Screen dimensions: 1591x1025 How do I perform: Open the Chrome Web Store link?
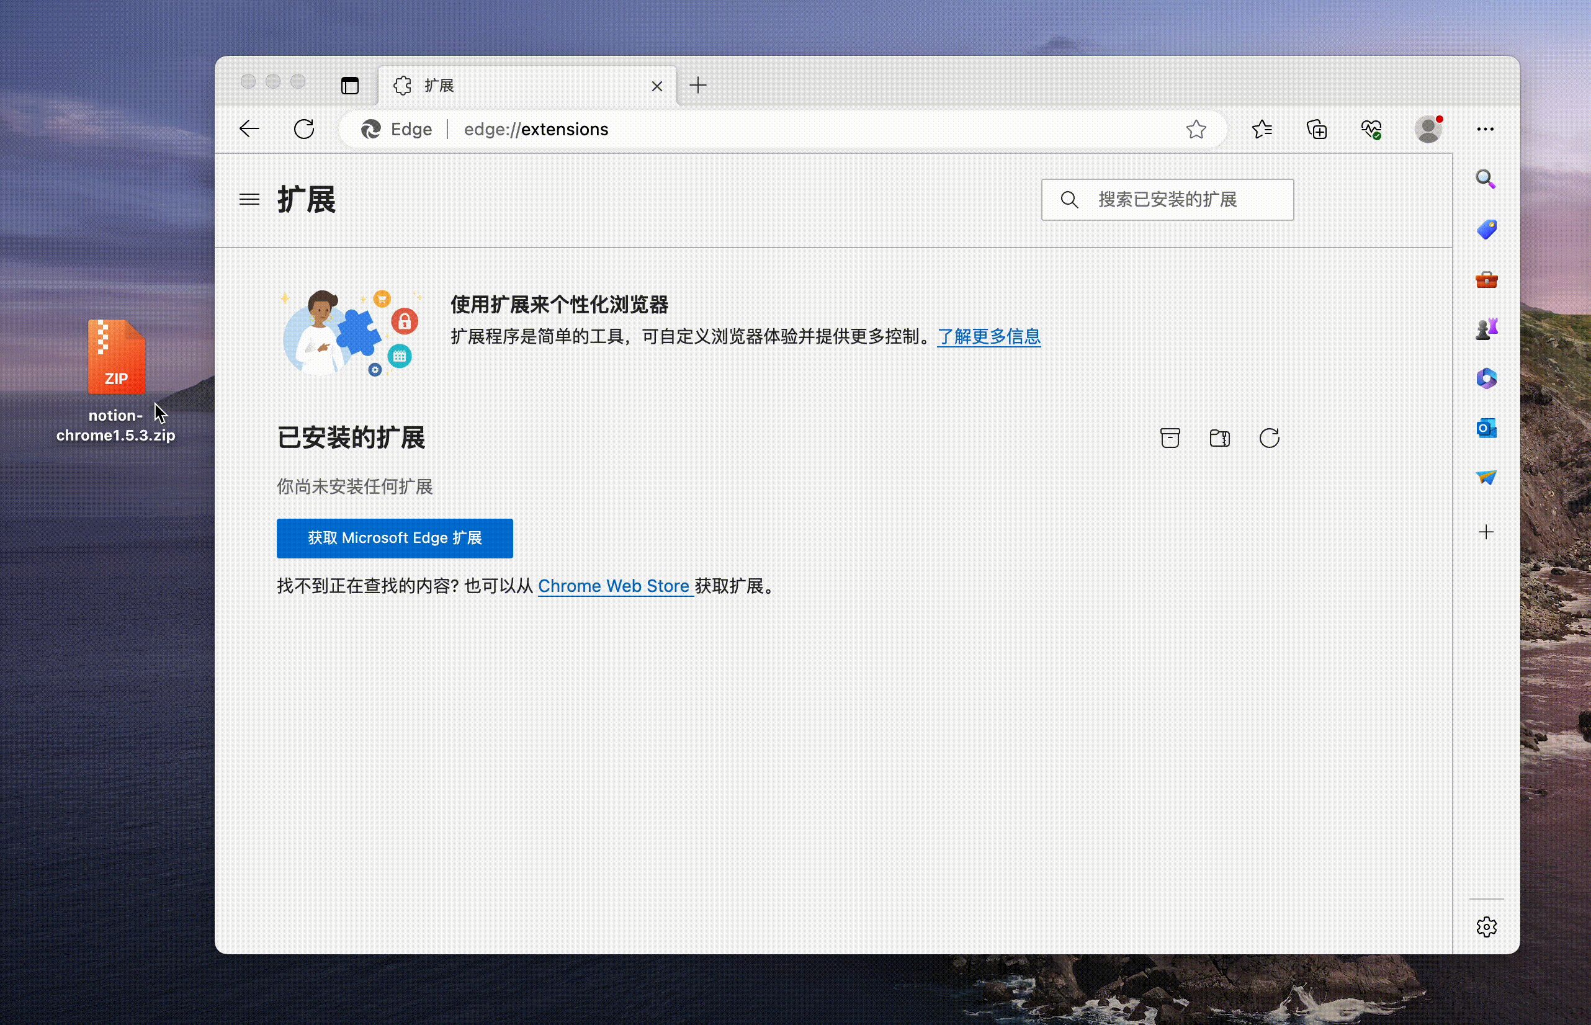(613, 586)
